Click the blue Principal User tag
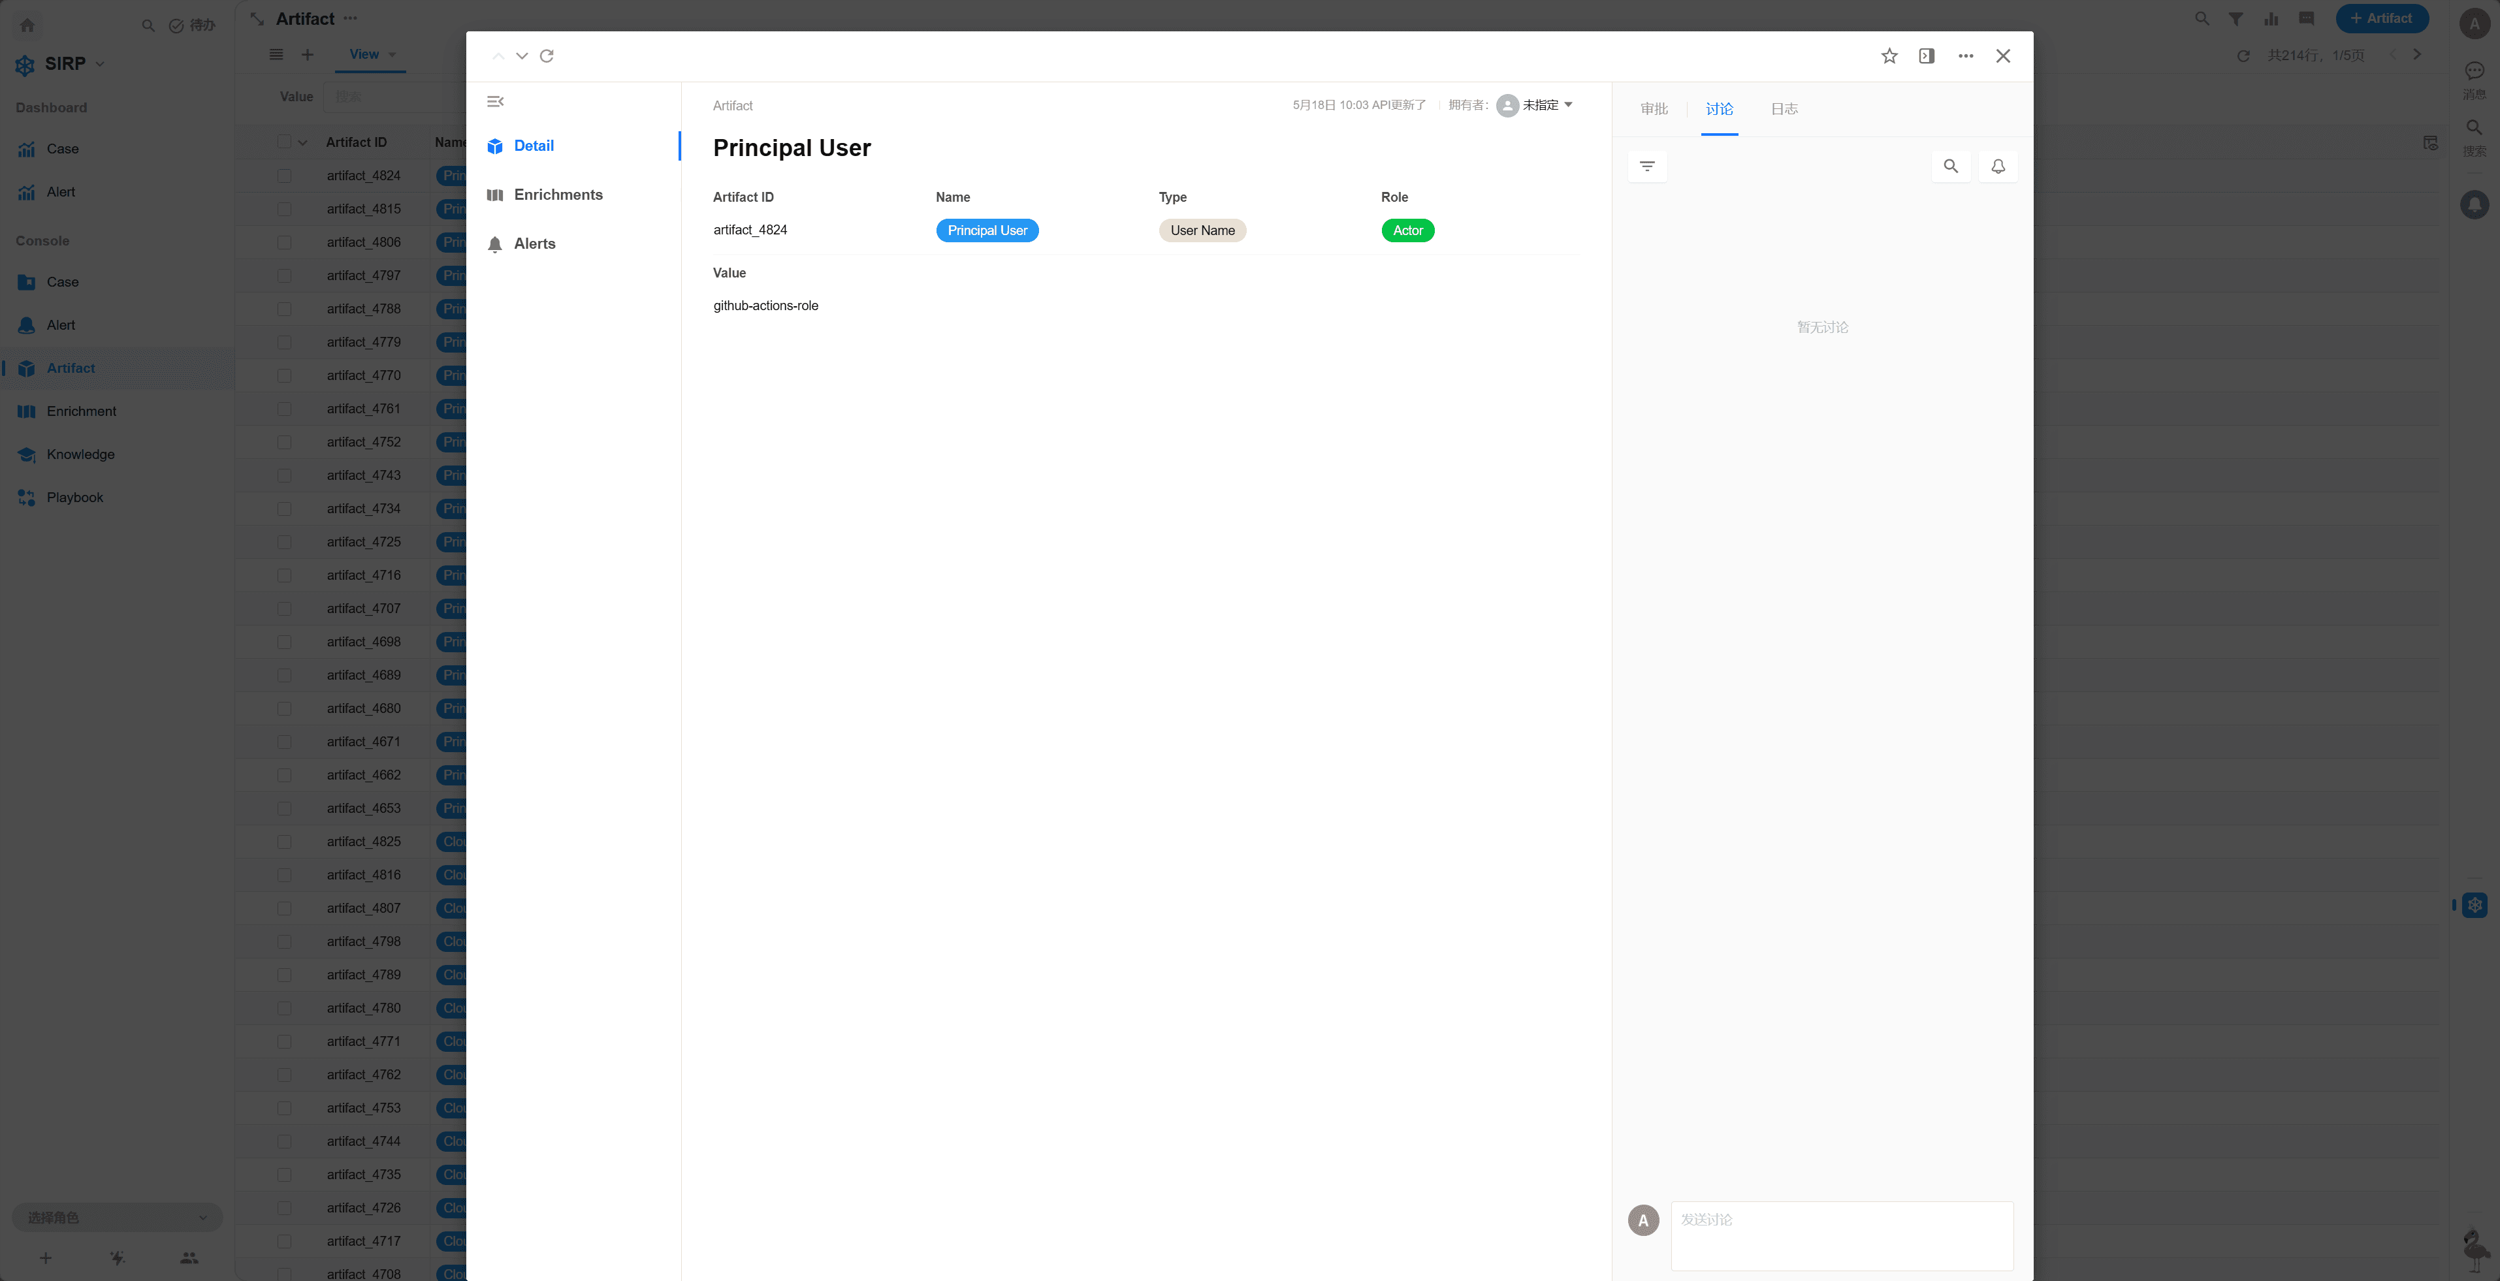Screen dimensions: 2500x1281 pos(987,230)
